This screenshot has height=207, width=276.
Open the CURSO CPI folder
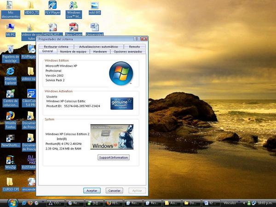11,185
